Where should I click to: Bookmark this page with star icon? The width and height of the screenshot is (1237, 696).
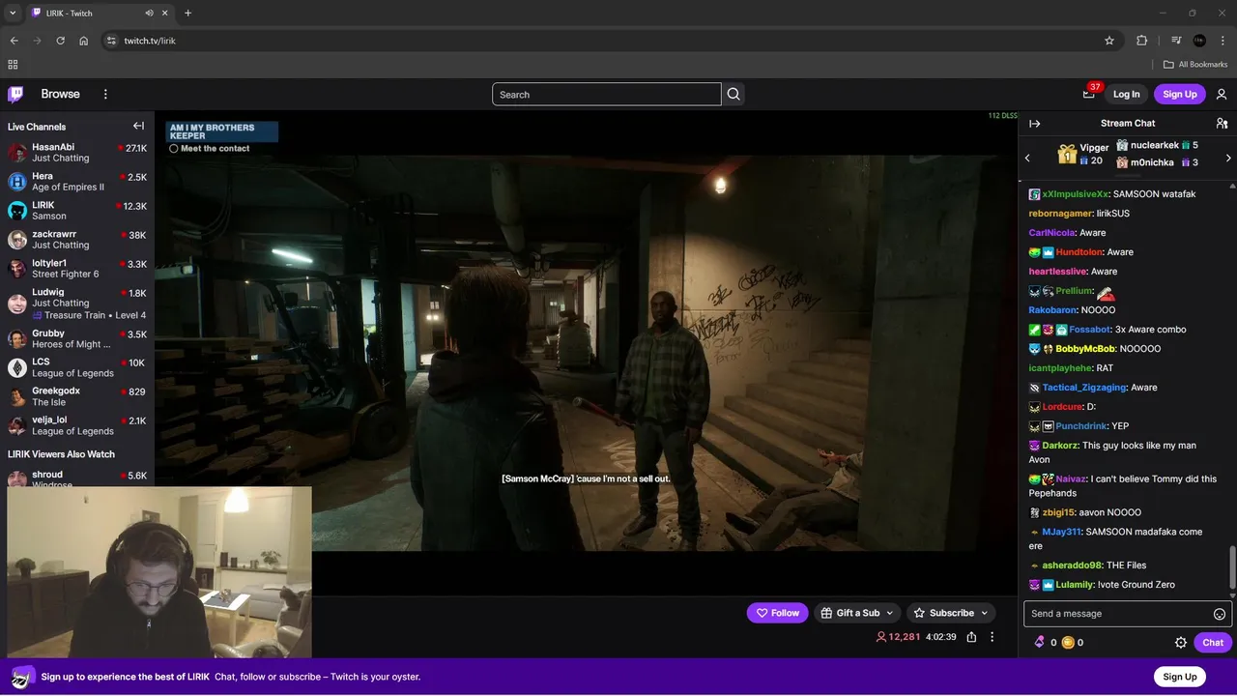click(x=1109, y=41)
